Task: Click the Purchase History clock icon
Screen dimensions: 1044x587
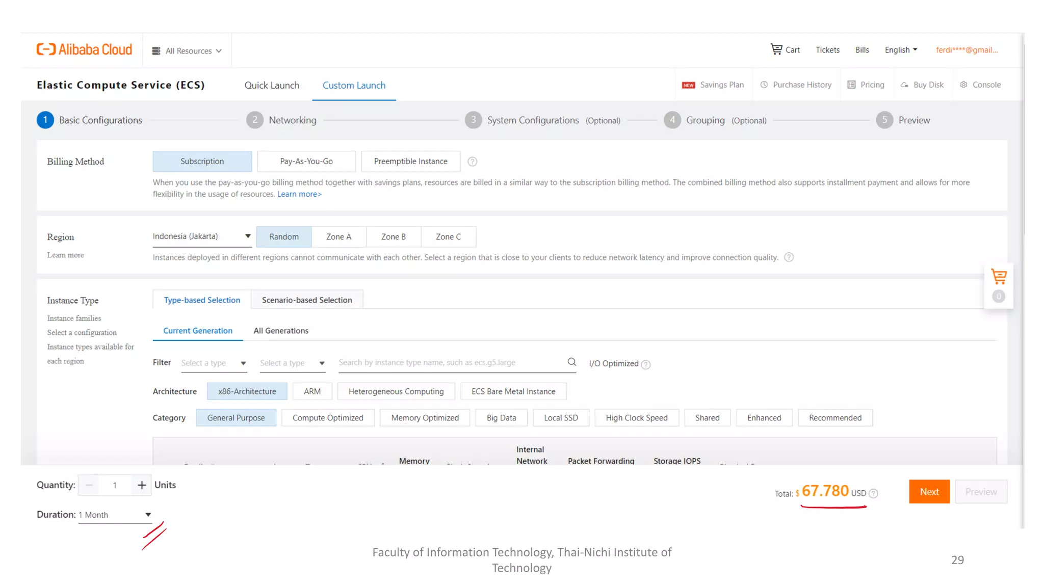Action: tap(764, 85)
